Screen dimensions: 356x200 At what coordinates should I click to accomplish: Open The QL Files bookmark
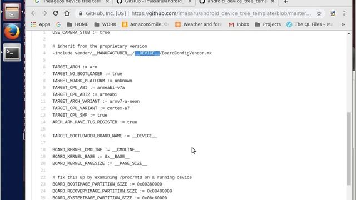tap(310, 24)
